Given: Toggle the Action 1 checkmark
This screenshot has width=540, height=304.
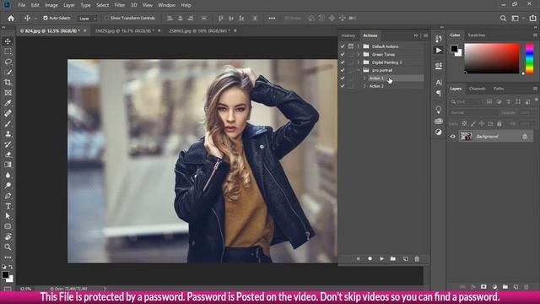Looking at the screenshot, I should click(x=343, y=79).
